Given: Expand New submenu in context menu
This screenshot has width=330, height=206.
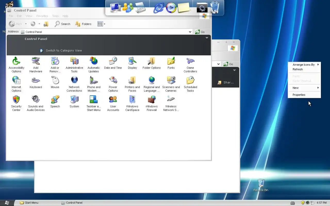Looking at the screenshot, I should [304, 88].
